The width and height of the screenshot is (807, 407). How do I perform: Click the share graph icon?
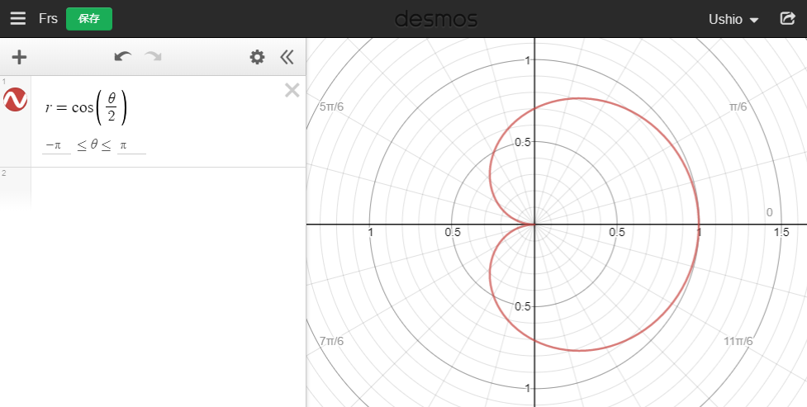pyautogui.click(x=787, y=18)
